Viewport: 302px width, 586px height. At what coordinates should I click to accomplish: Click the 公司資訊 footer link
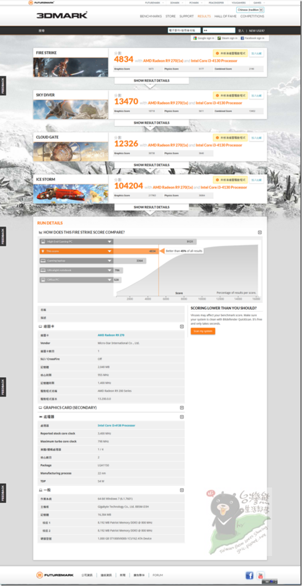click(x=87, y=575)
